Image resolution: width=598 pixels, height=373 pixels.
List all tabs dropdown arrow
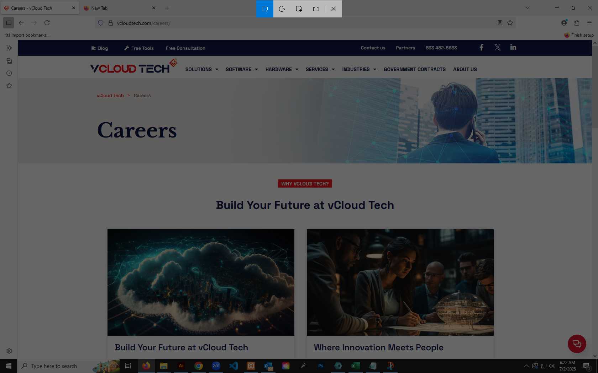[528, 8]
